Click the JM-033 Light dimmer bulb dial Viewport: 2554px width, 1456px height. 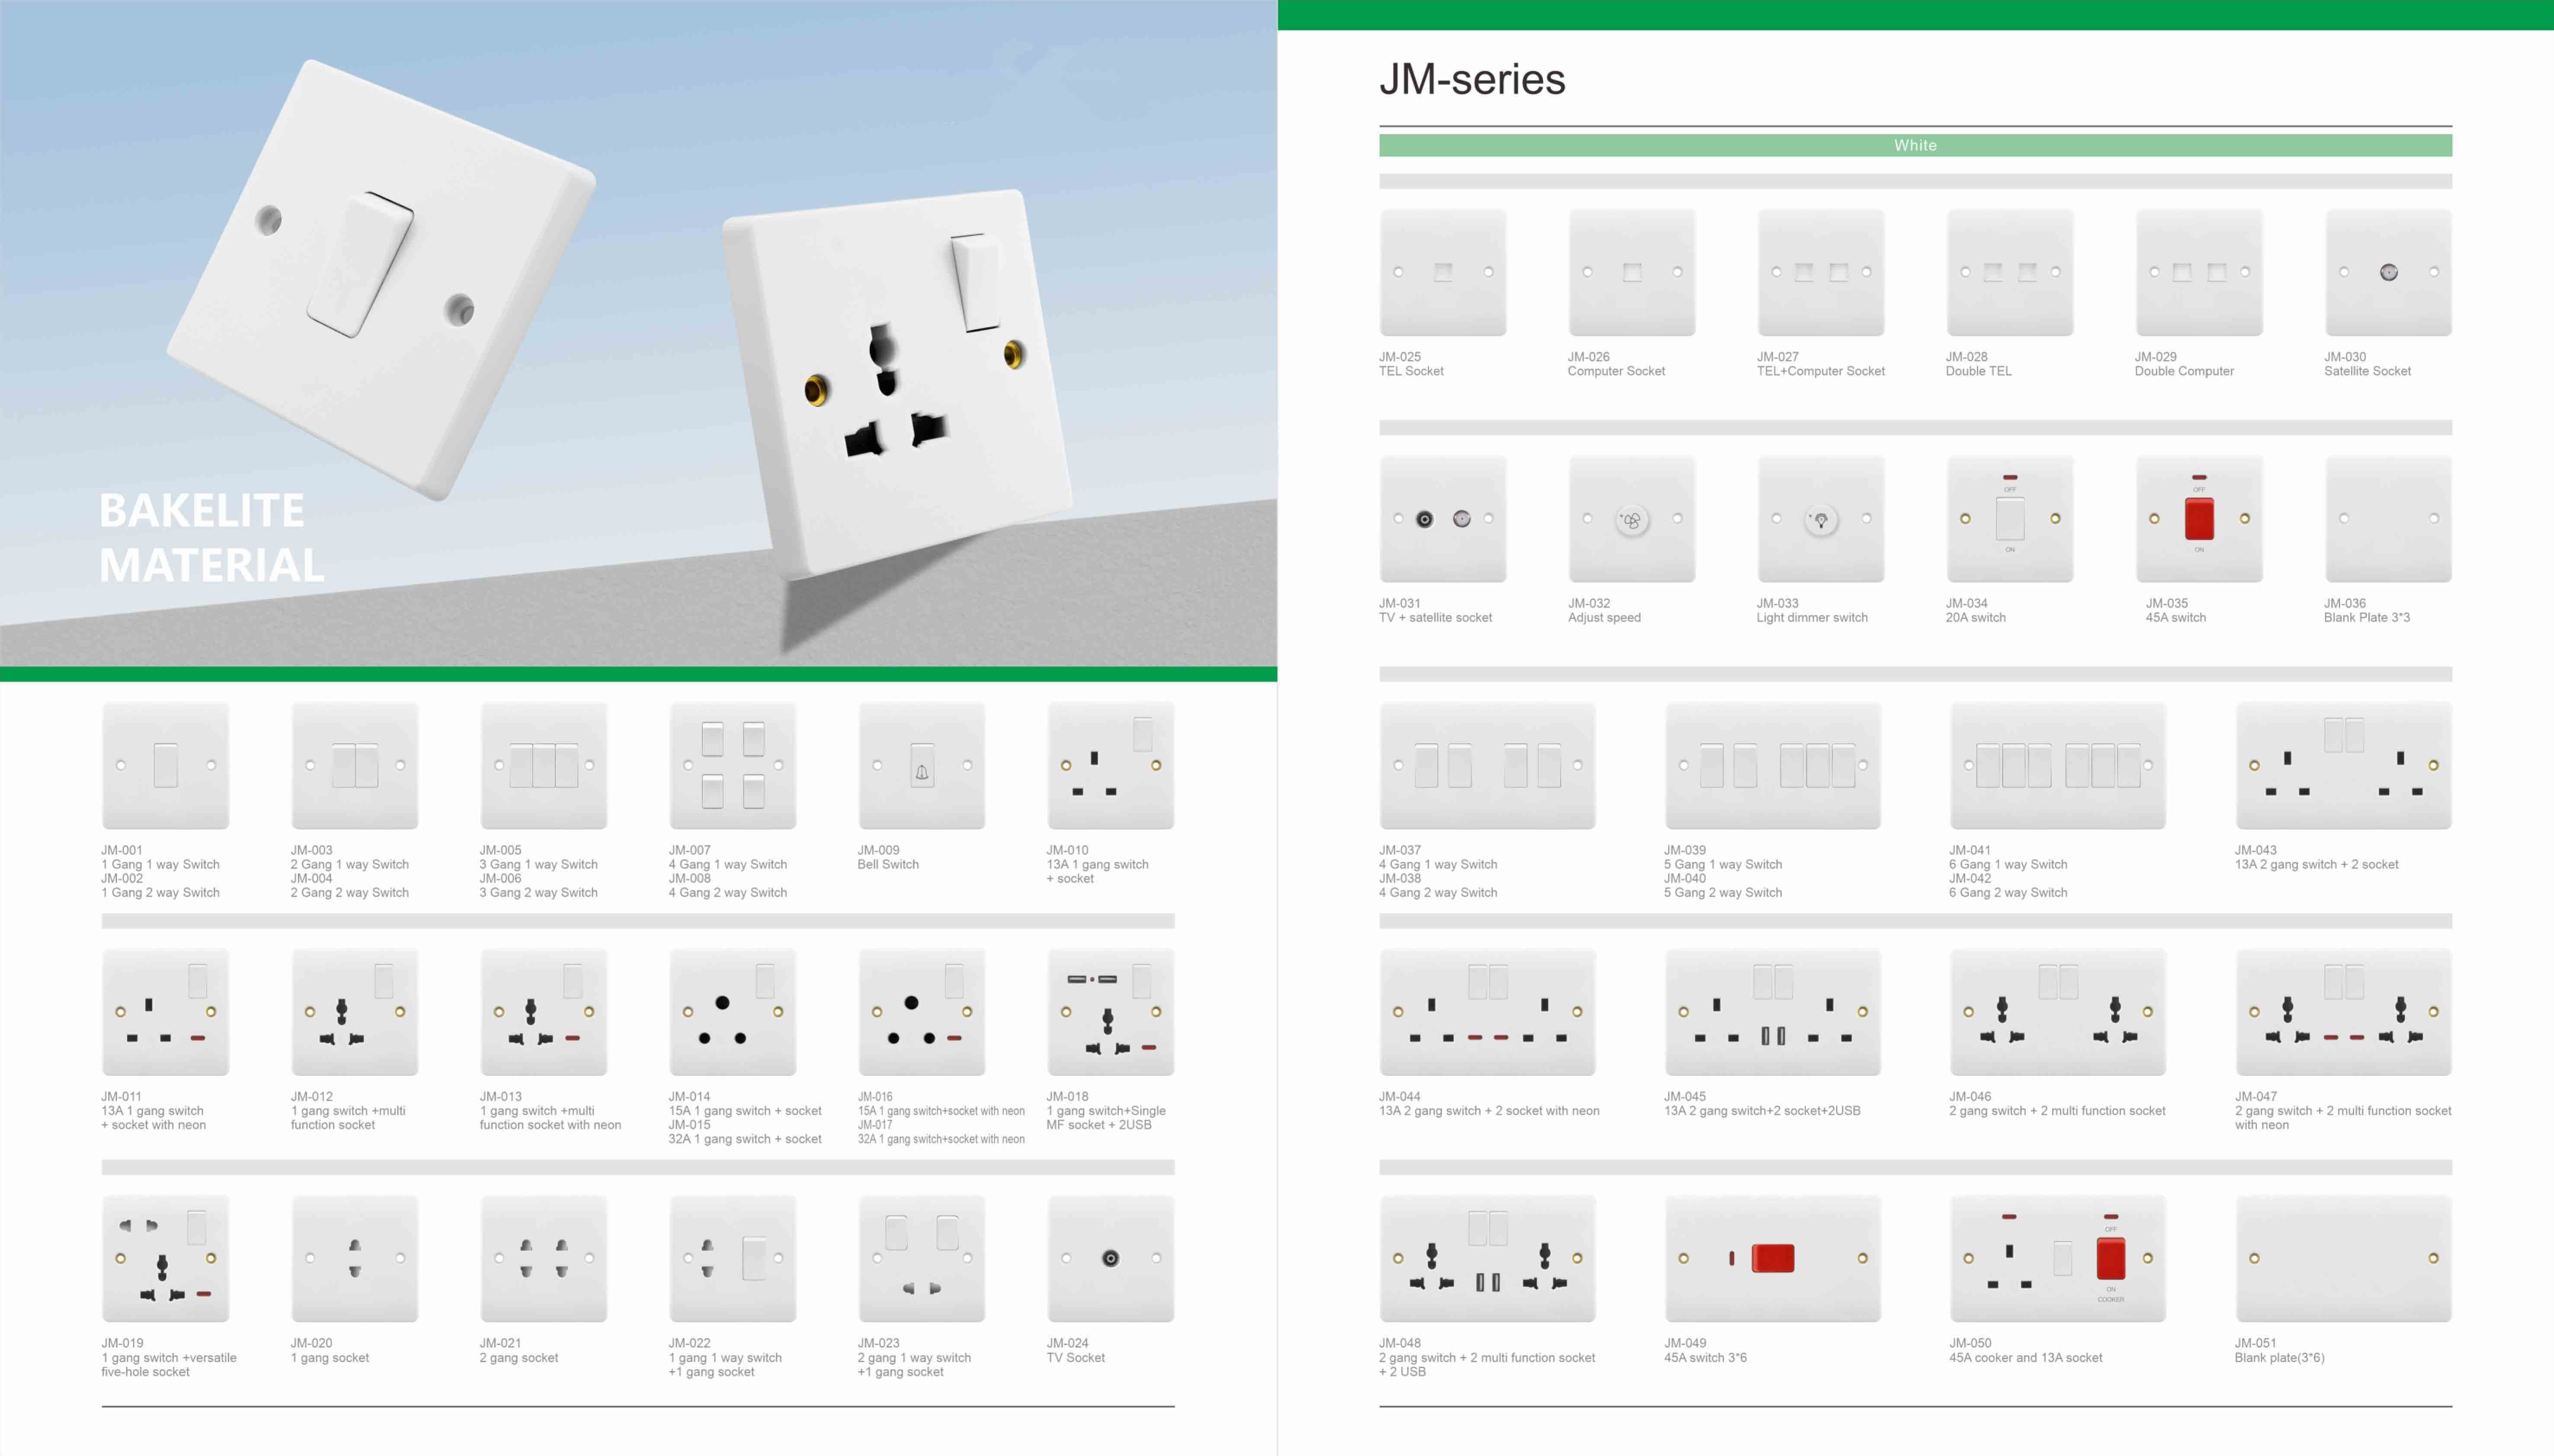(1820, 520)
